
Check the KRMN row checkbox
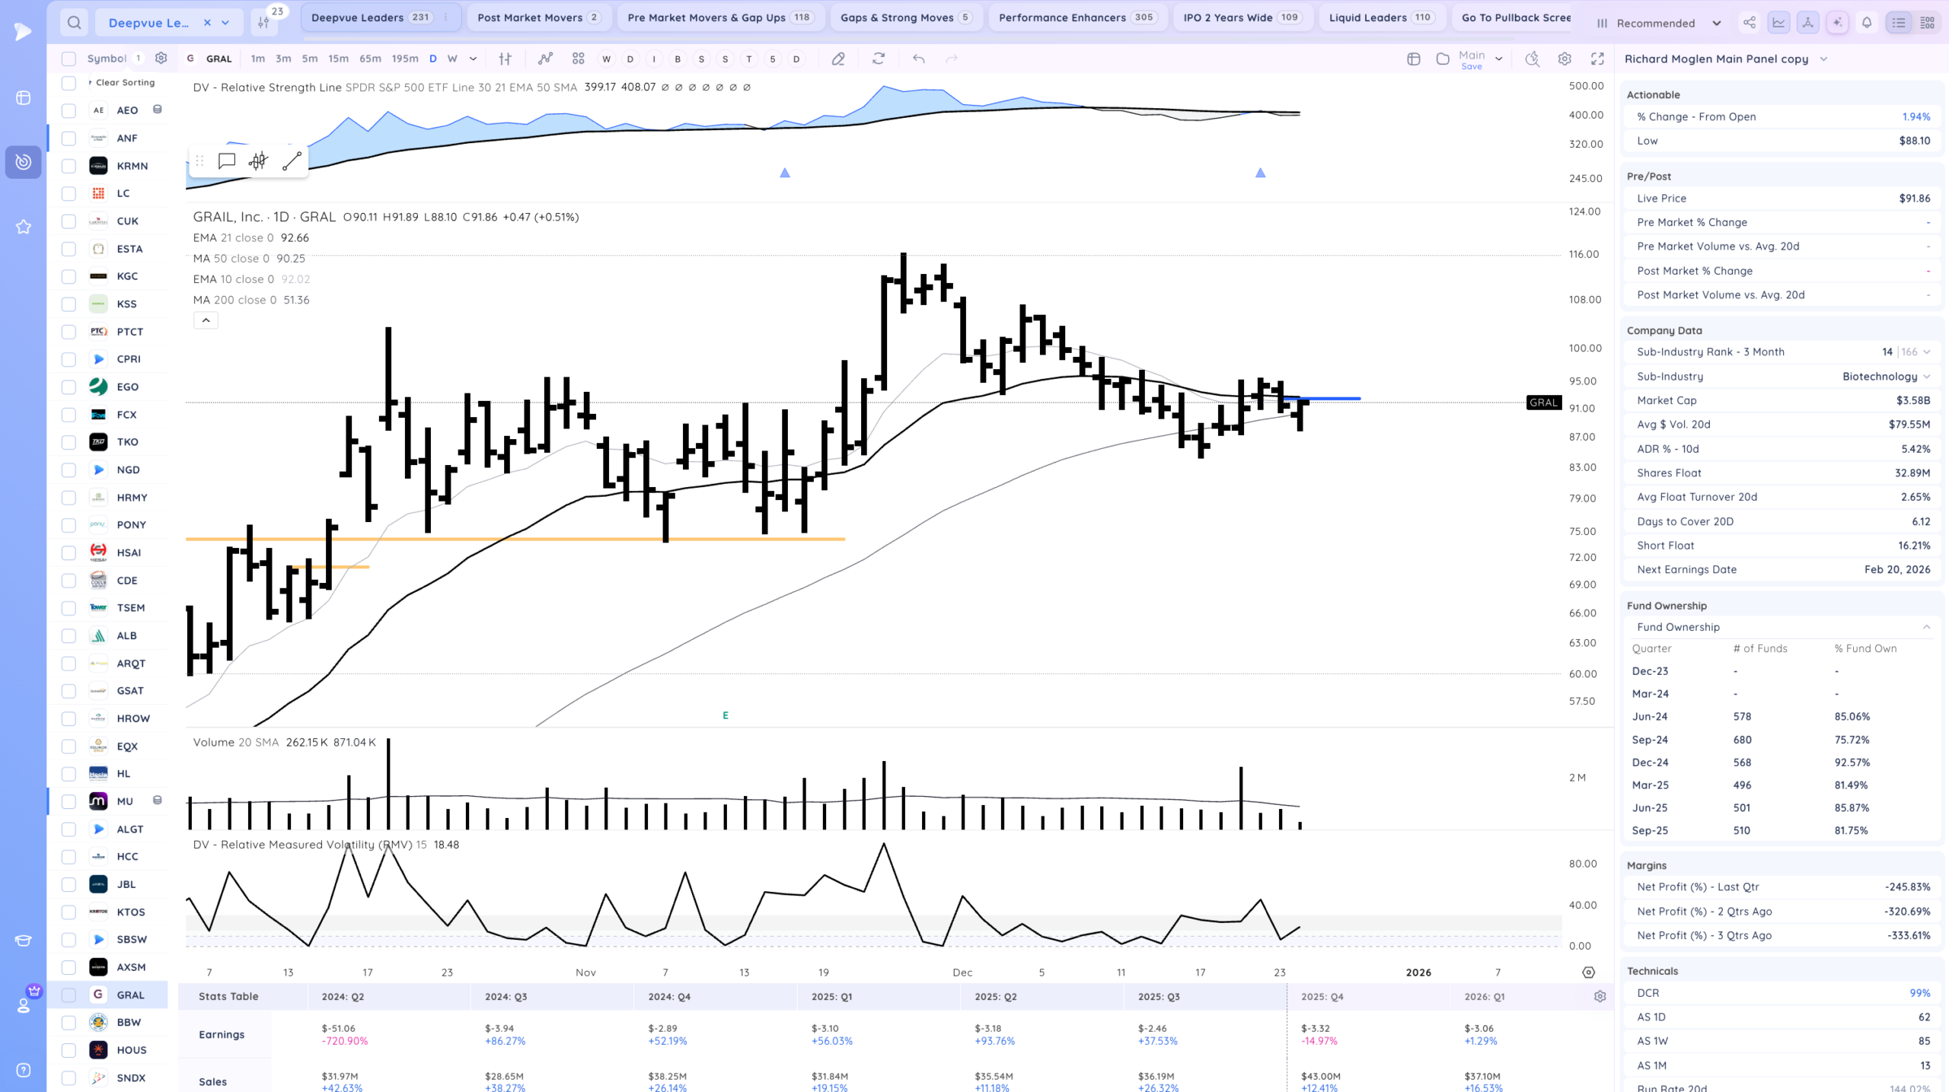pos(69,166)
